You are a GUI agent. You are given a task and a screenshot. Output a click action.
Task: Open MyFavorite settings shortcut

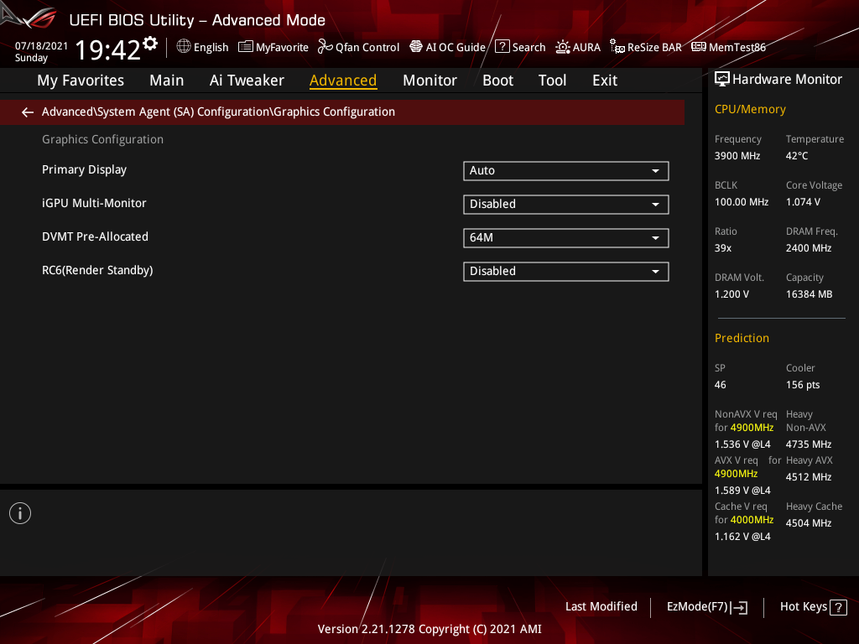pos(273,47)
